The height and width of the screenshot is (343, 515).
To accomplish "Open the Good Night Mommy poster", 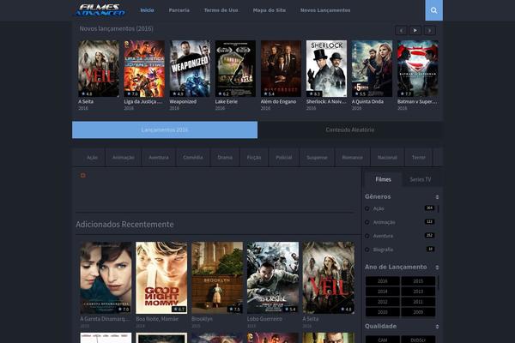I will (161, 278).
